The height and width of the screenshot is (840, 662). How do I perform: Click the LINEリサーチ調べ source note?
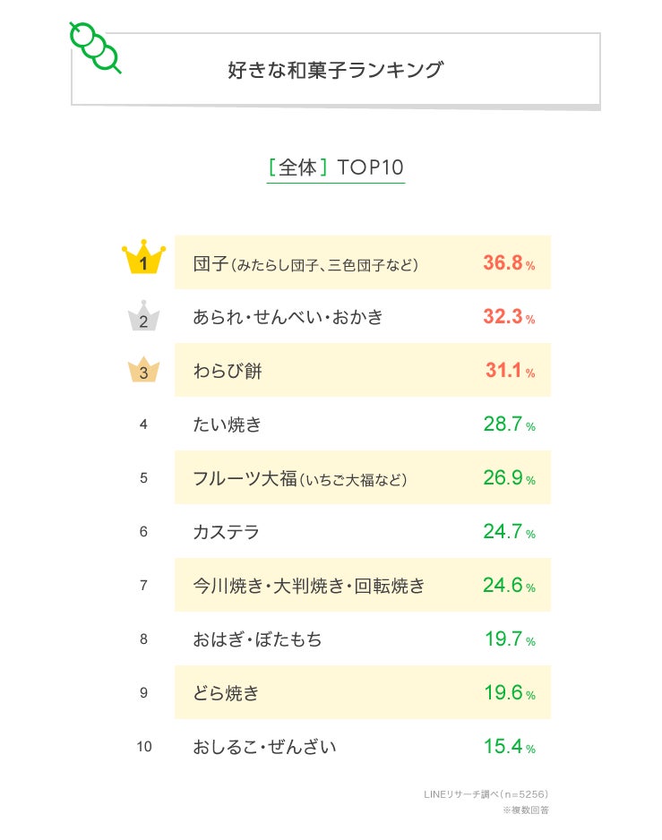[486, 794]
